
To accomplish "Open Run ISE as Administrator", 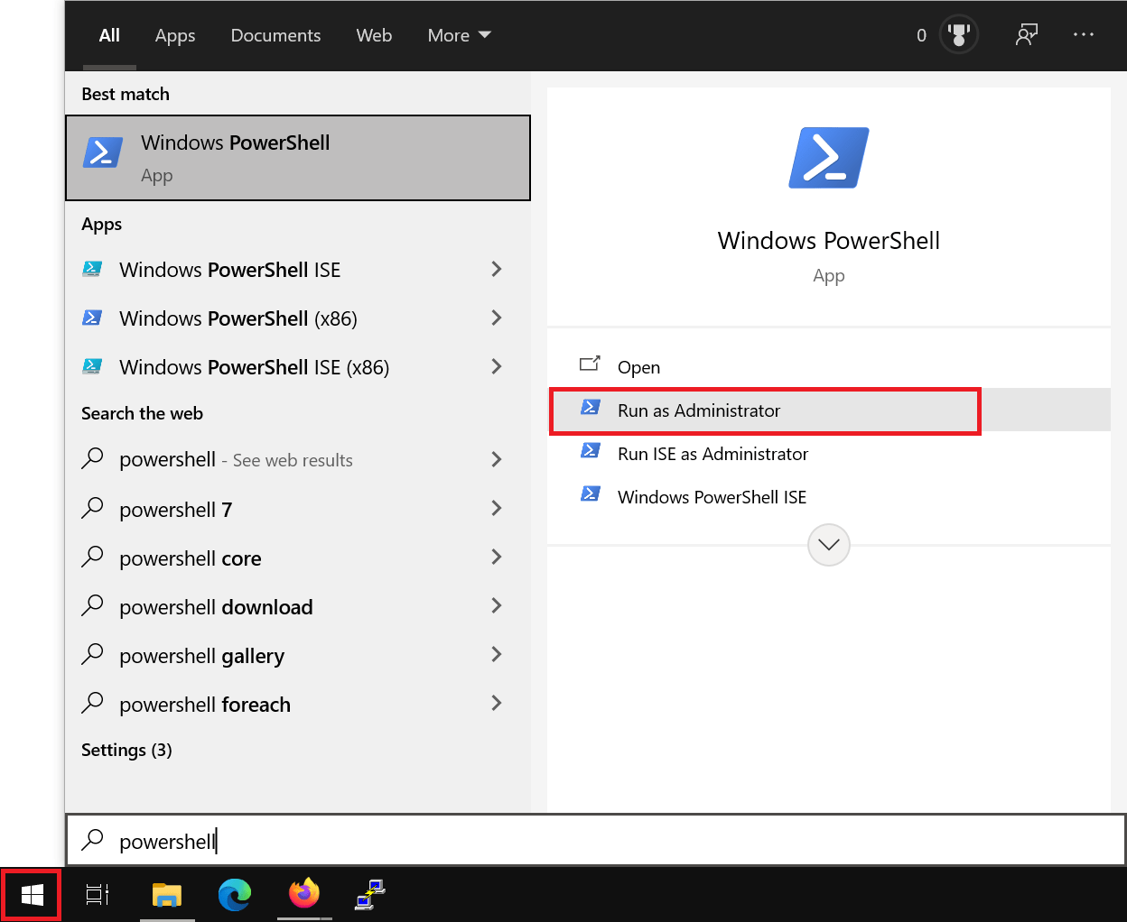I will point(712,454).
